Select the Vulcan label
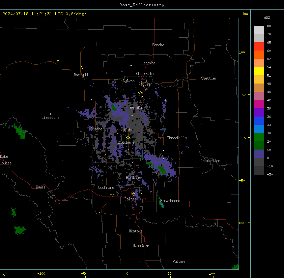The width and height of the screenshot is (284, 278). 179,261
